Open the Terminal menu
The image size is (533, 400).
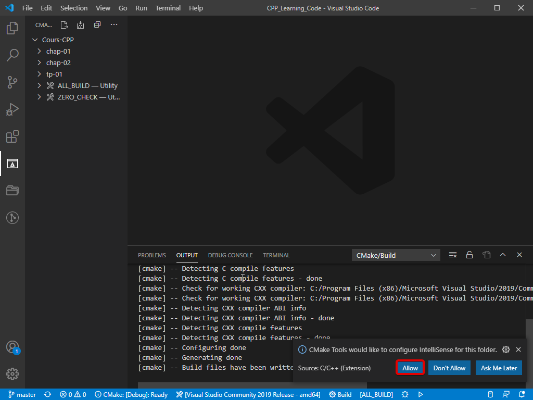[168, 8]
